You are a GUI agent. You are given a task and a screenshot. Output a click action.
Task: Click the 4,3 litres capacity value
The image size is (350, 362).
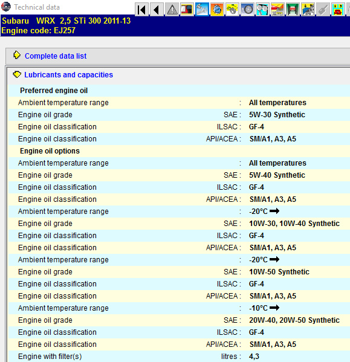pyautogui.click(x=254, y=357)
